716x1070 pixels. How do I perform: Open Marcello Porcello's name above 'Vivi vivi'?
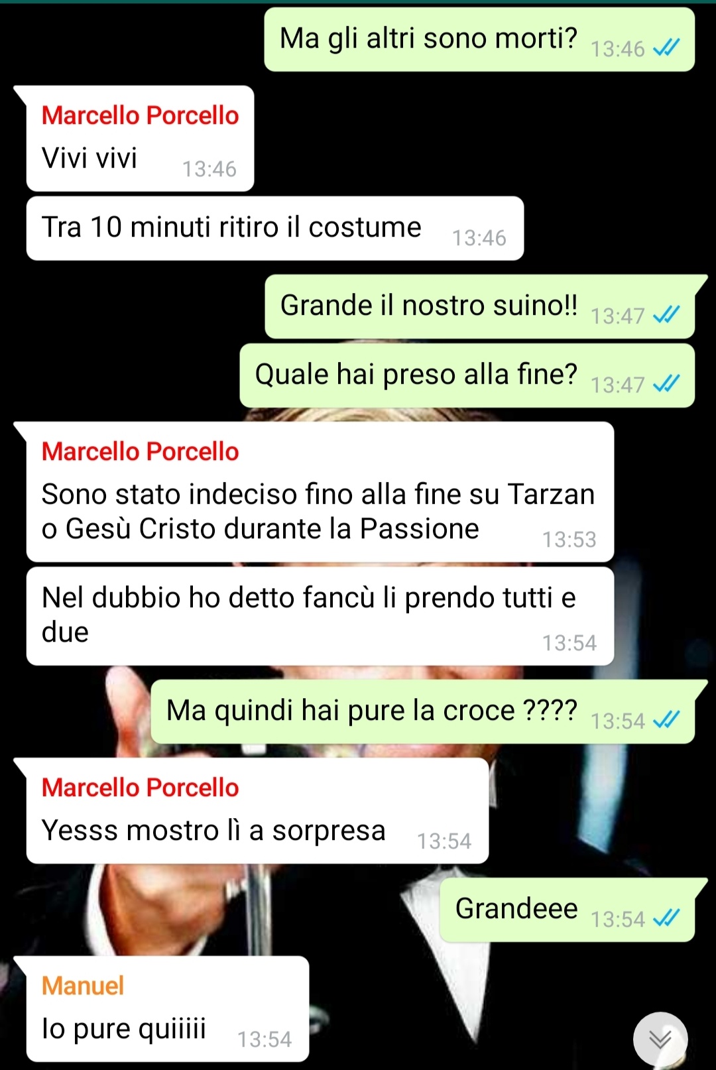(x=140, y=115)
